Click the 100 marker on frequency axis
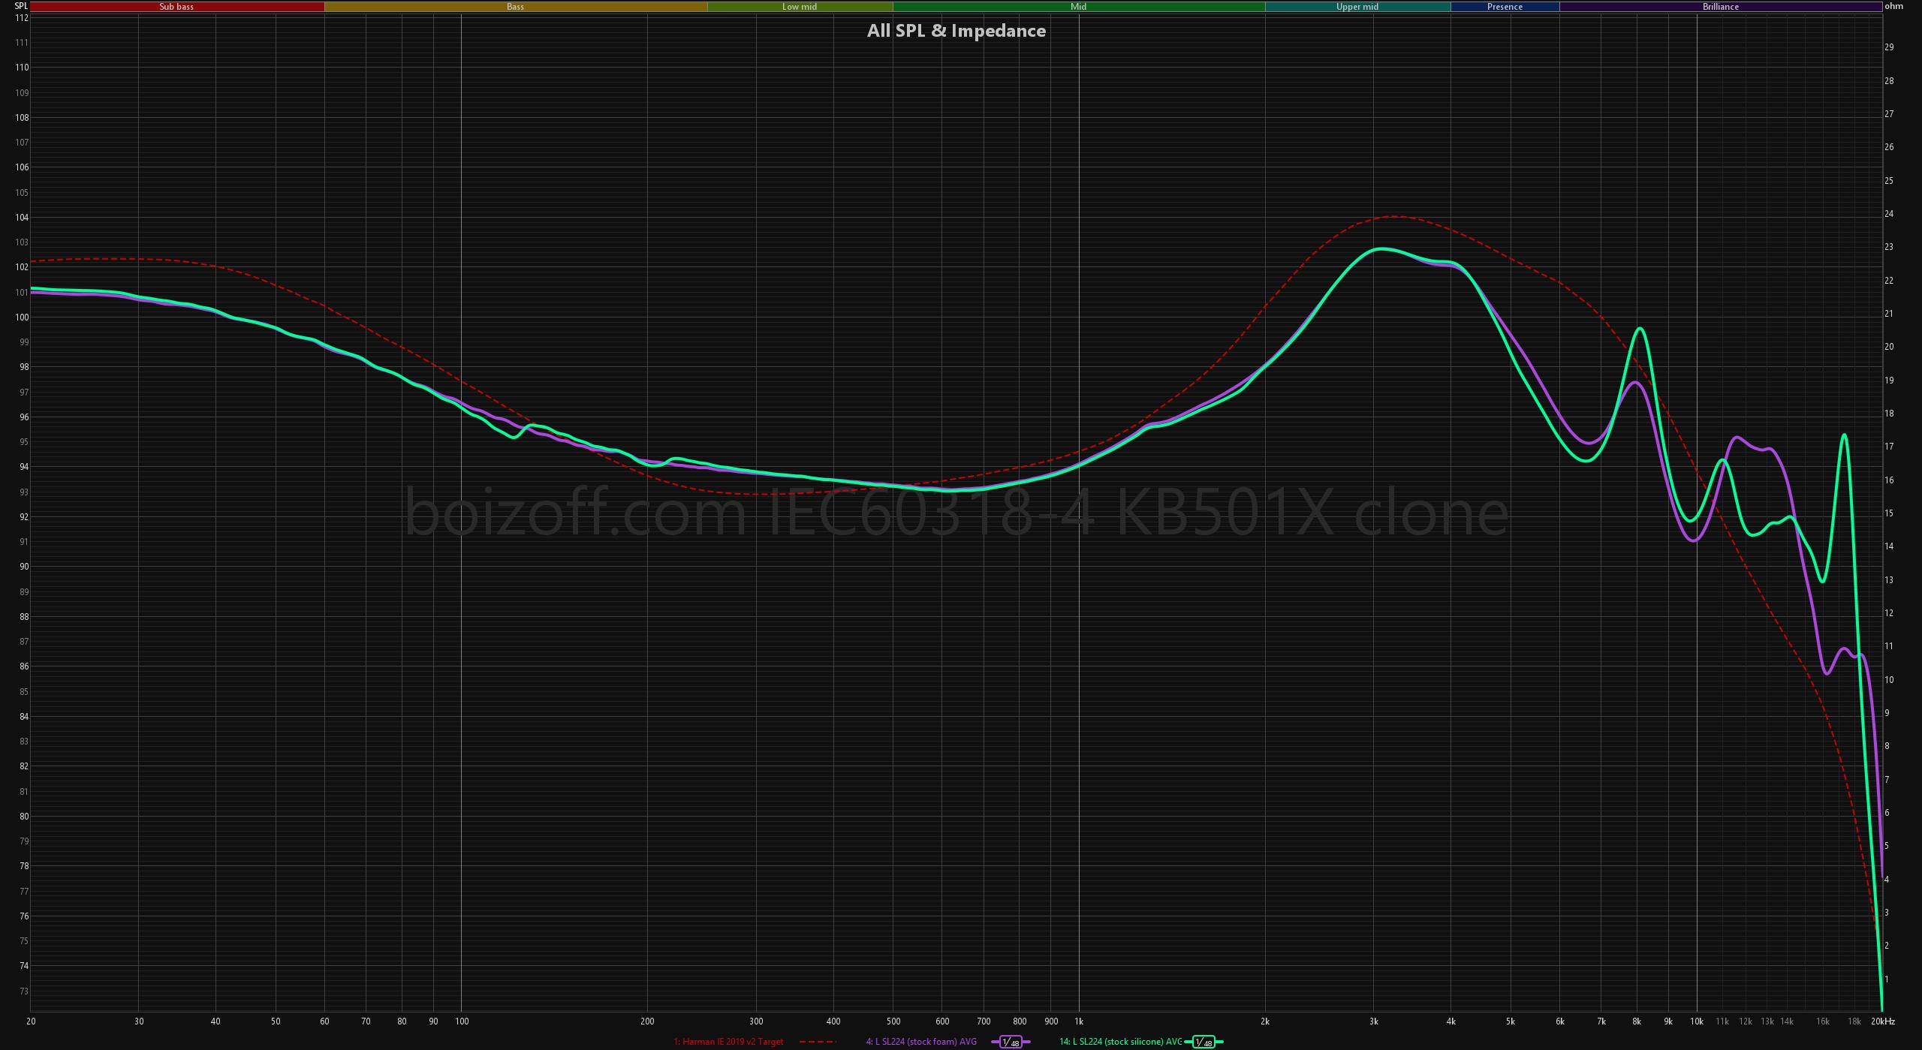 (x=461, y=1021)
